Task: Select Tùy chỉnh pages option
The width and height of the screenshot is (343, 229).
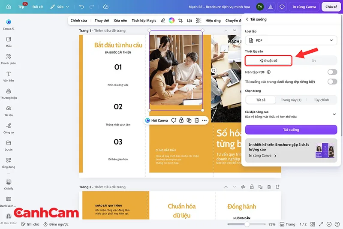Action: coord(321,100)
